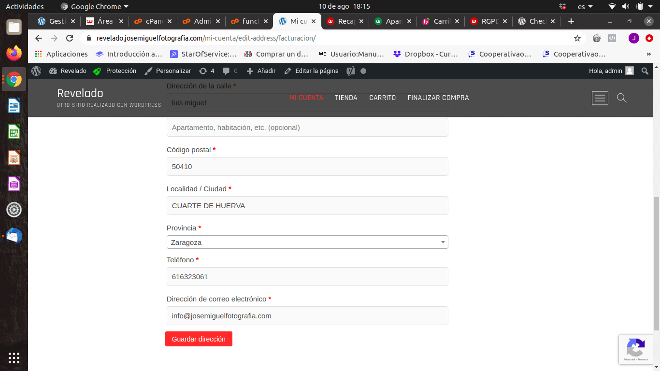This screenshot has width=660, height=371.
Task: Open the Actividades overview
Action: [x=25, y=7]
